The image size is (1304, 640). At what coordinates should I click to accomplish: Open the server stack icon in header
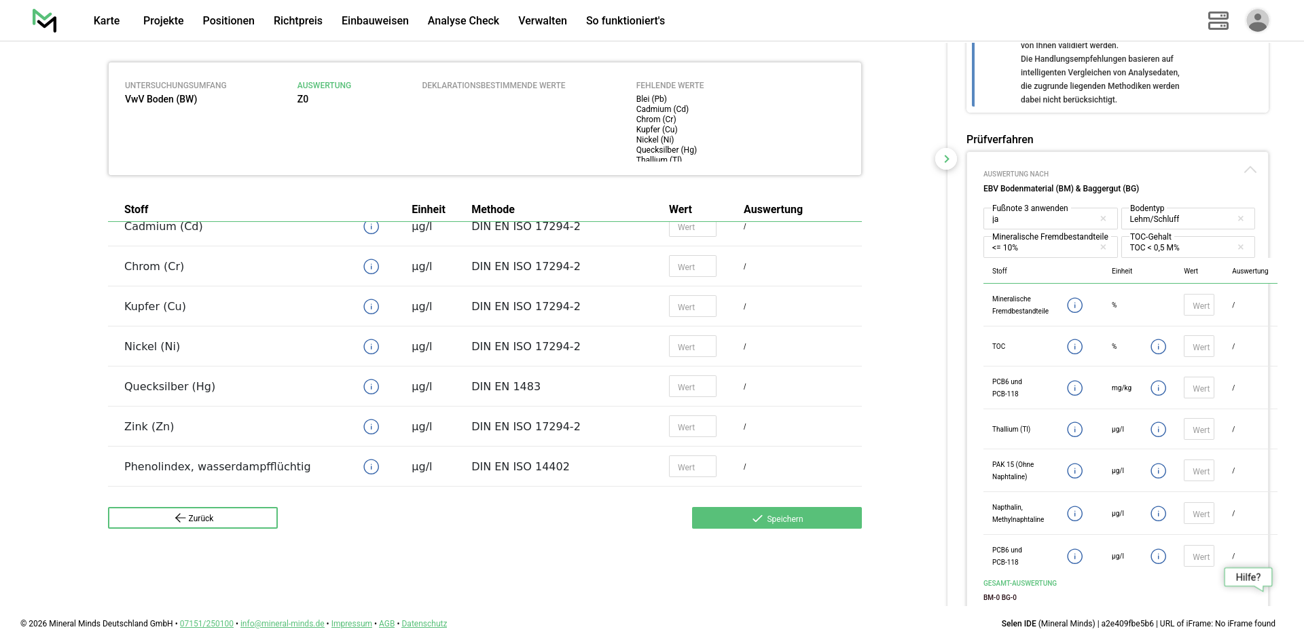[1218, 20]
